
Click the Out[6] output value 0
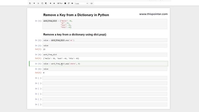[x=44, y=72]
